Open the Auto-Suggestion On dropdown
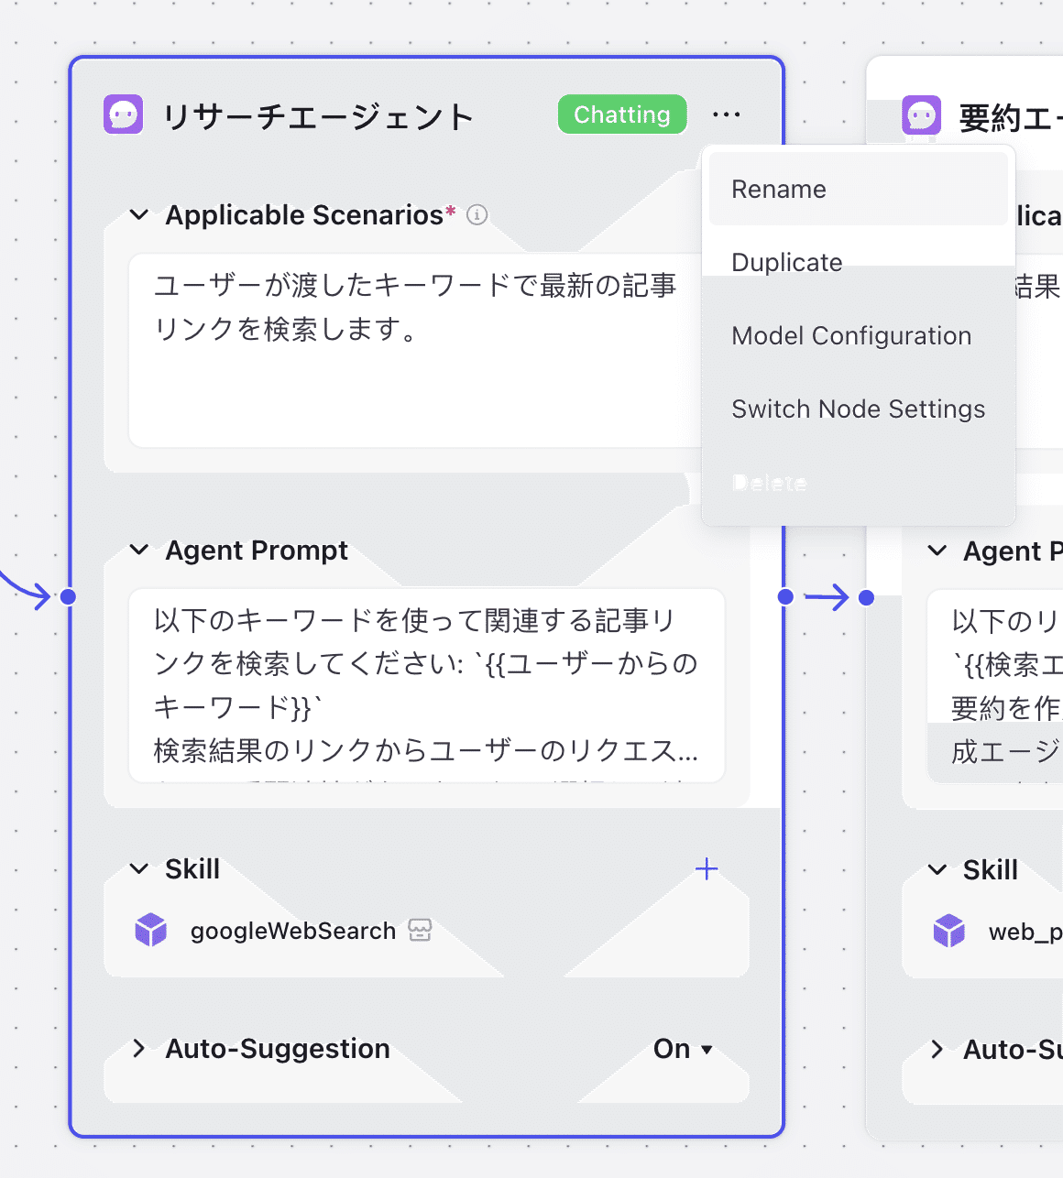 (683, 1049)
